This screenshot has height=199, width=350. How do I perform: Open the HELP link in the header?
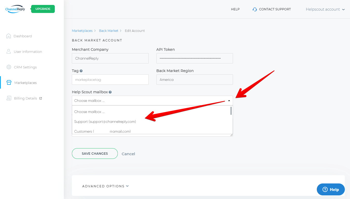[235, 9]
